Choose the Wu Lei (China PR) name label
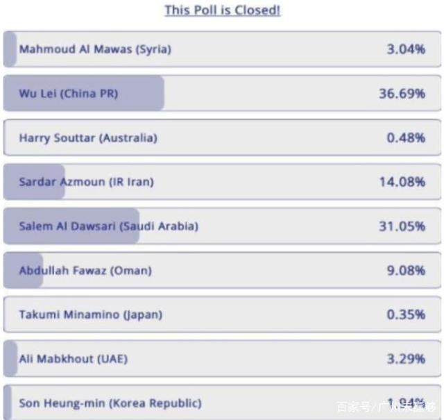This screenshot has height=420, width=444. [69, 94]
